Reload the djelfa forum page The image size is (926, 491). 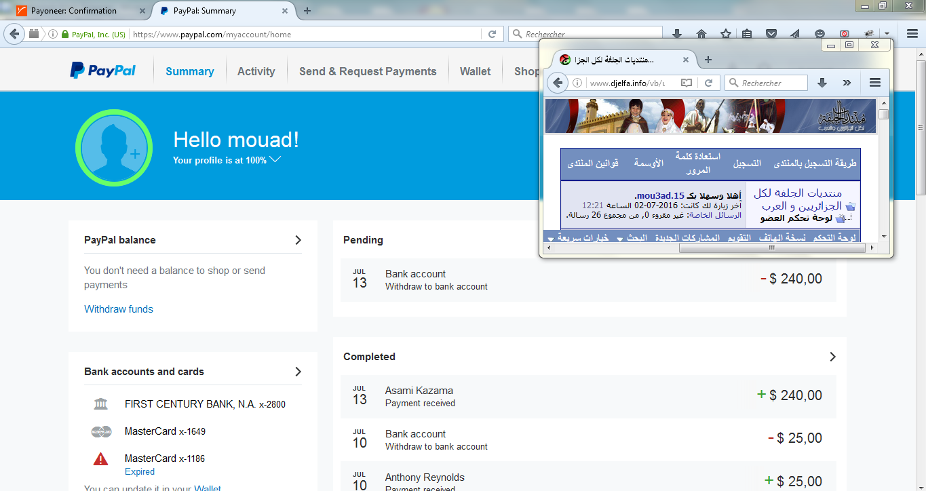tap(708, 83)
